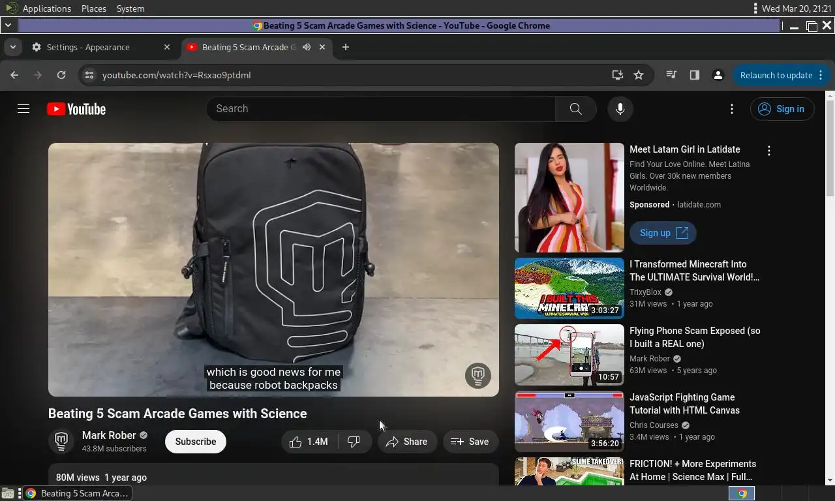Open the Applications menu
The width and height of the screenshot is (835, 501).
point(46,8)
